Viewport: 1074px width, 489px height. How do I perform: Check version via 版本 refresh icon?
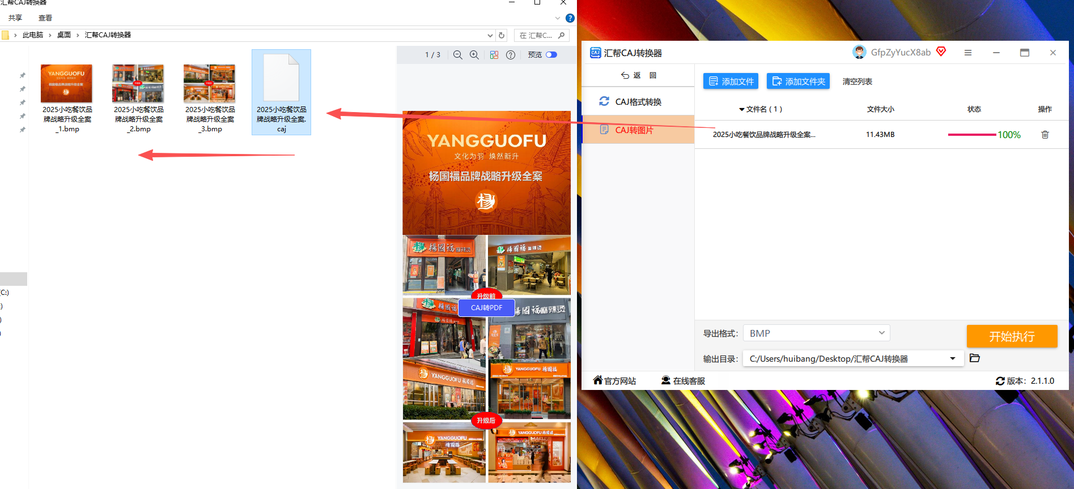pos(1000,381)
